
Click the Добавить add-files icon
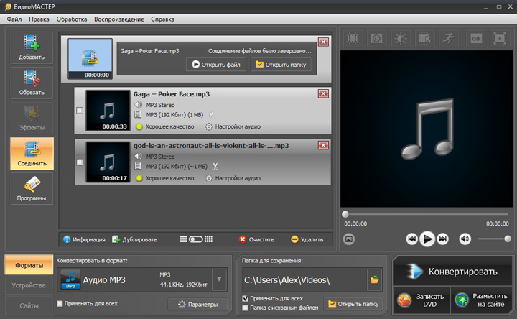tap(32, 47)
